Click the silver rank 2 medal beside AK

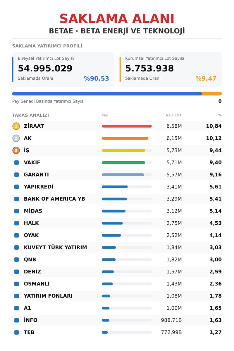click(16, 138)
